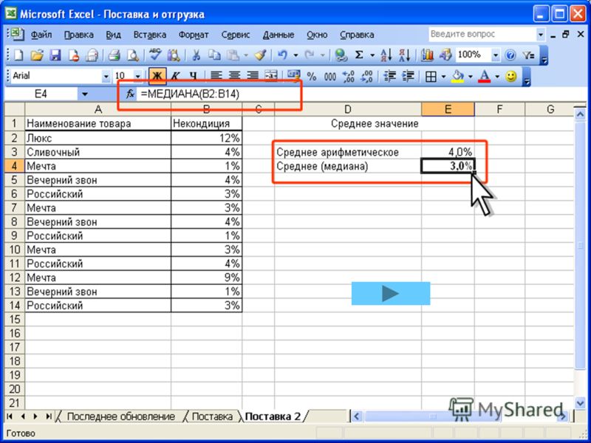Expand the AutoSum functions dropdown arrow
The image size is (591, 443).
coord(372,55)
